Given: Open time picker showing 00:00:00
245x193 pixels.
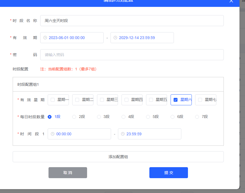Looking at the screenshot, I should pos(79,134).
